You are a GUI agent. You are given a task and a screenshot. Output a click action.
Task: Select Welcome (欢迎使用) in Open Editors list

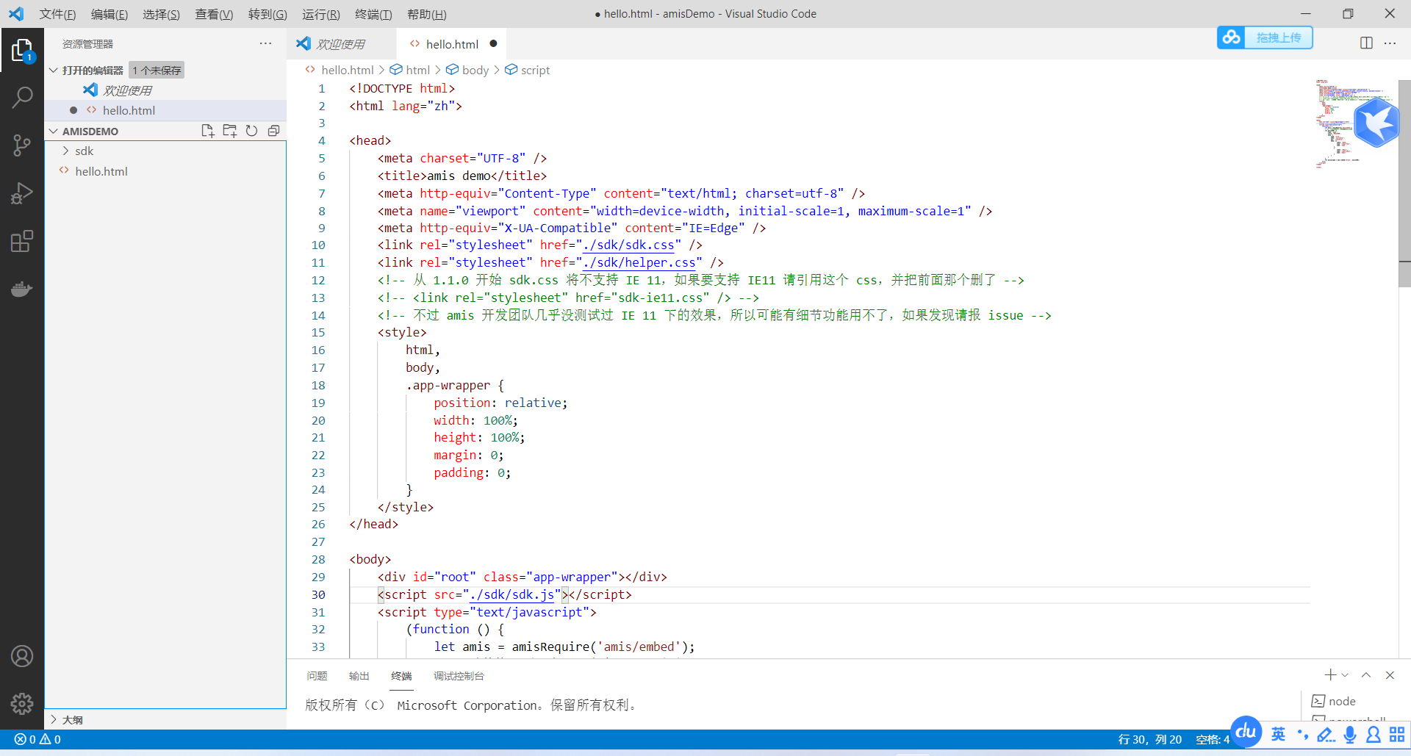click(127, 90)
